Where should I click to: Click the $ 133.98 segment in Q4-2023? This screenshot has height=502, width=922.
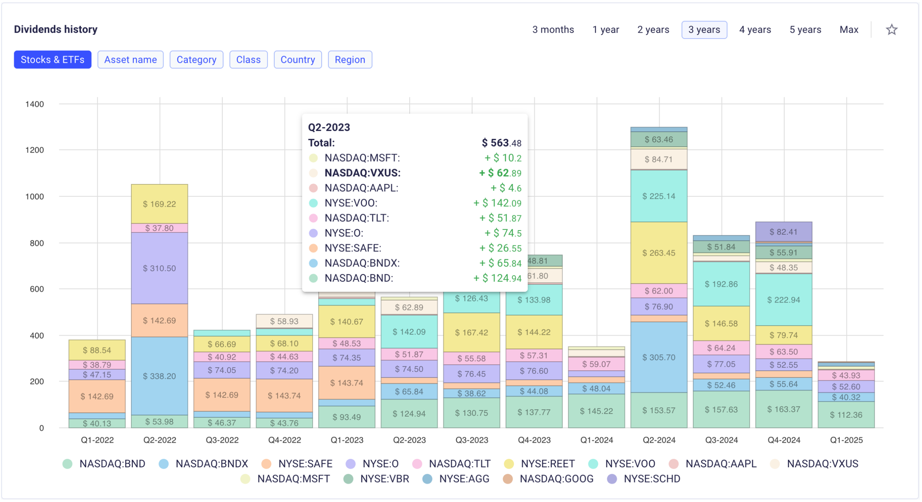[x=534, y=300]
